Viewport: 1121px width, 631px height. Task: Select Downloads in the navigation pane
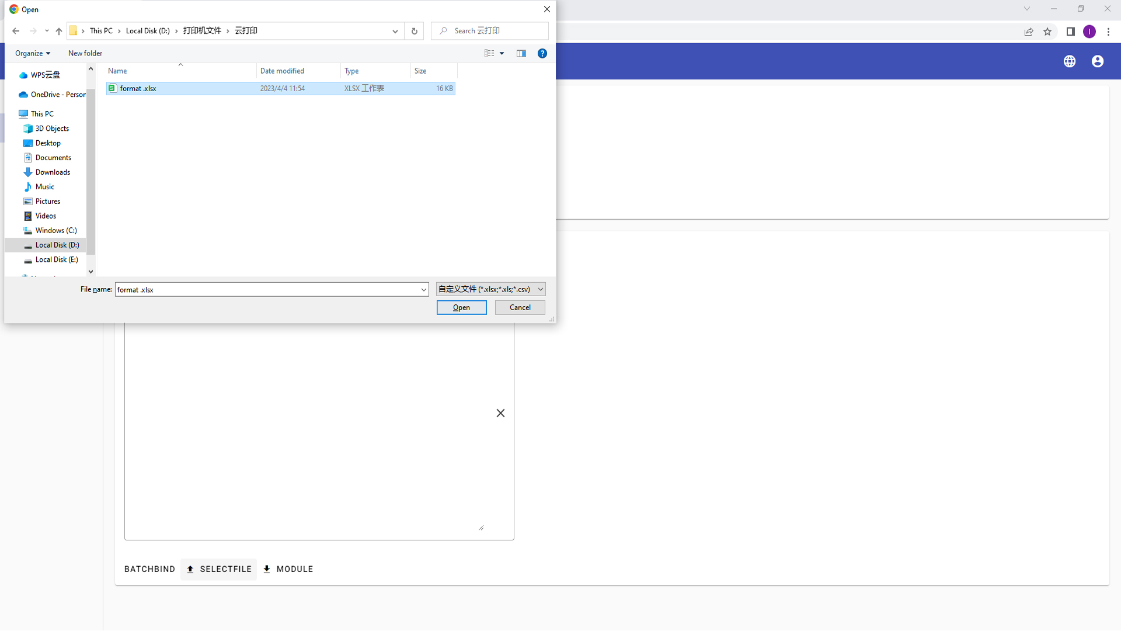point(53,172)
